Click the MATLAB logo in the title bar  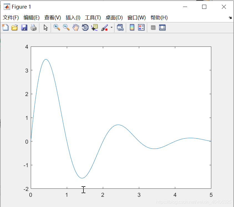7,7
